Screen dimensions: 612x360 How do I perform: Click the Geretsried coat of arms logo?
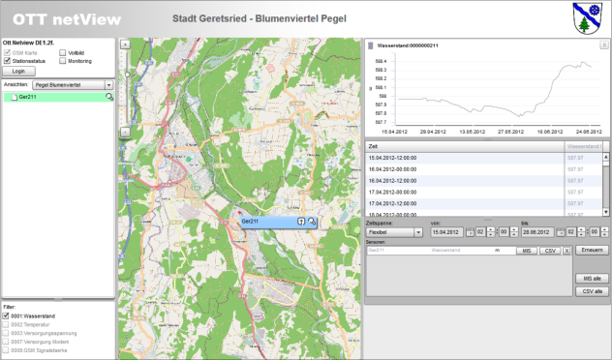[x=588, y=18]
